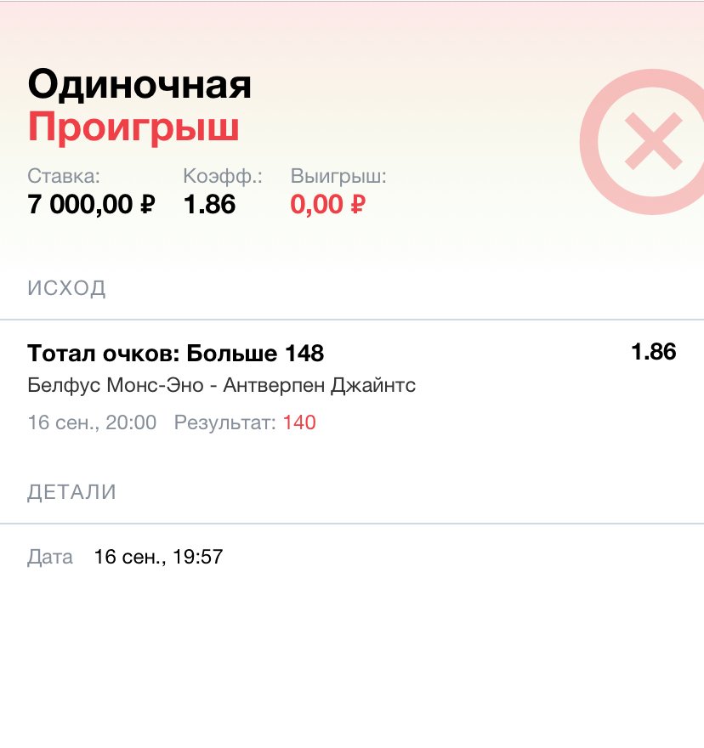
Task: Select the 1.86 coefficient under Коэфф.
Action: (209, 205)
